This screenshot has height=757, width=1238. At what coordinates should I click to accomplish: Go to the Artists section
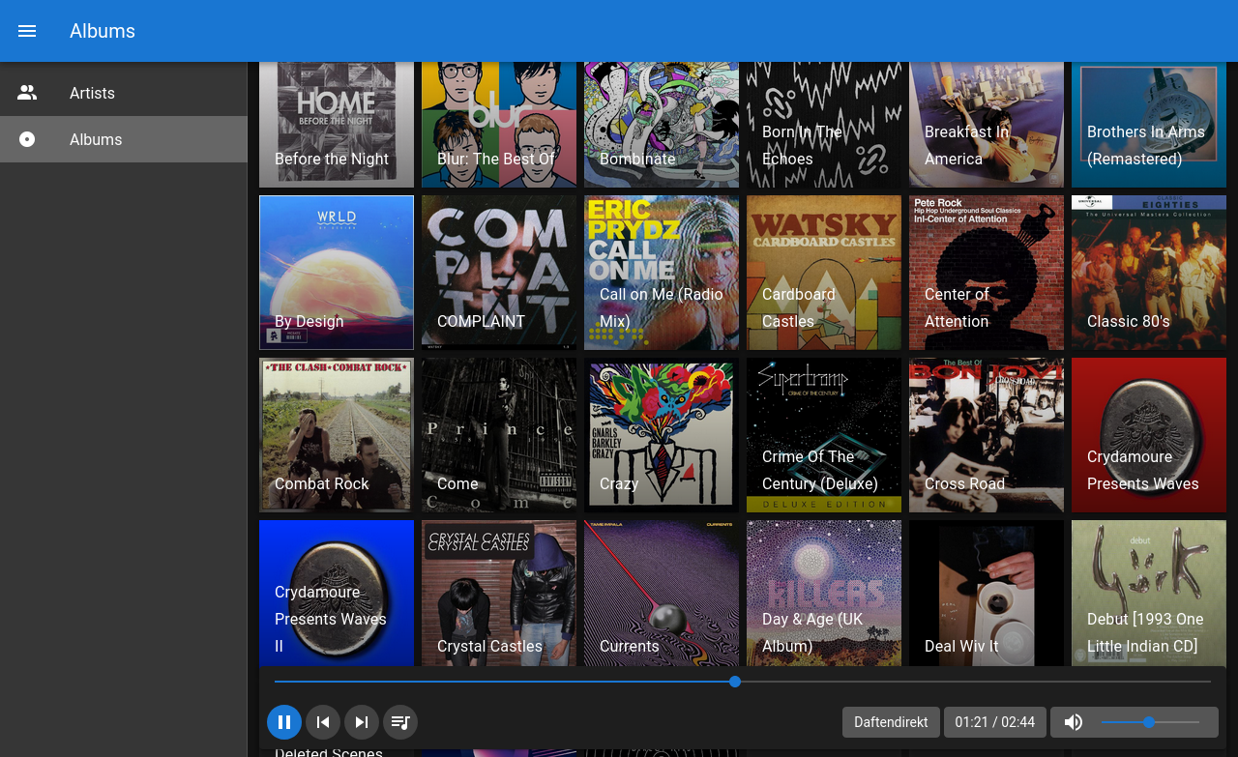point(124,93)
